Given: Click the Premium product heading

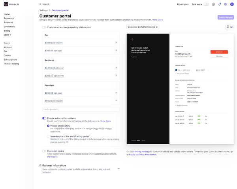Looking at the screenshot, I should point(49,85).
